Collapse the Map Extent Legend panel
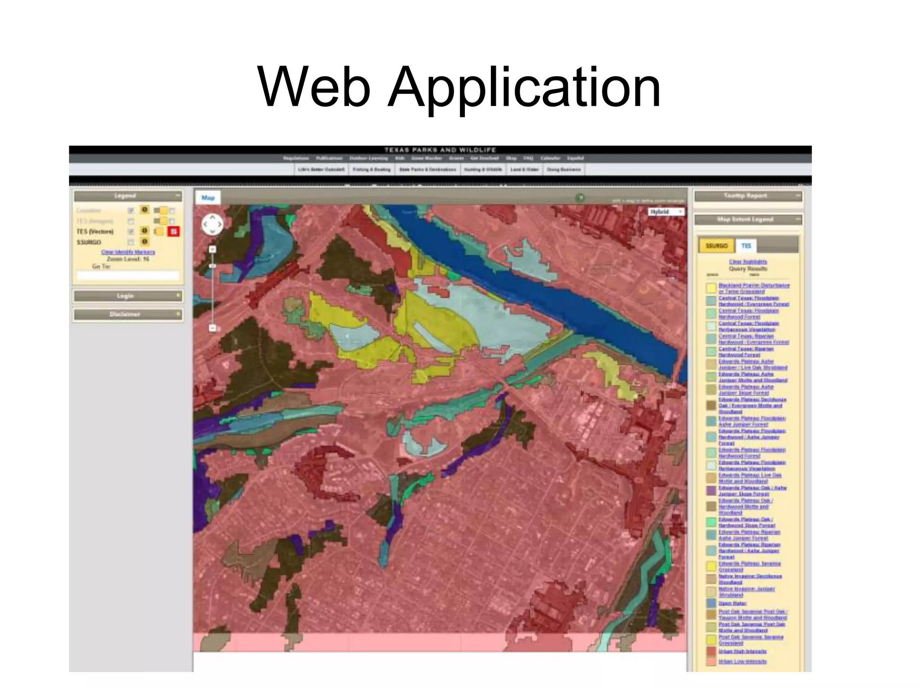Viewport: 919px width, 689px height. [748, 219]
